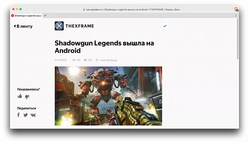249x143 pixels.
Task: Click the eye views counter icon
Action: click(74, 60)
